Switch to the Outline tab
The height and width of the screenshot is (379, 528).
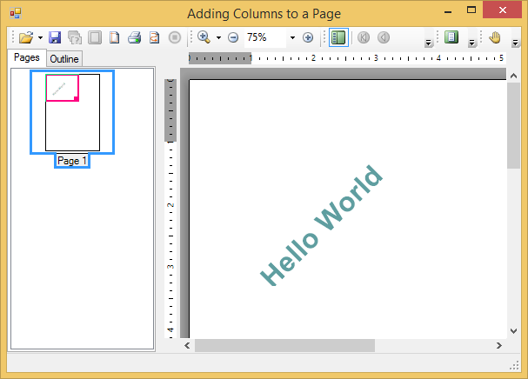click(64, 59)
